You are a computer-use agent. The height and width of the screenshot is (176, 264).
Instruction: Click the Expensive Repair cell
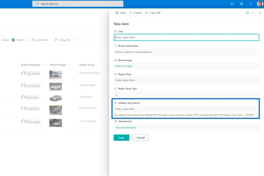88,108
